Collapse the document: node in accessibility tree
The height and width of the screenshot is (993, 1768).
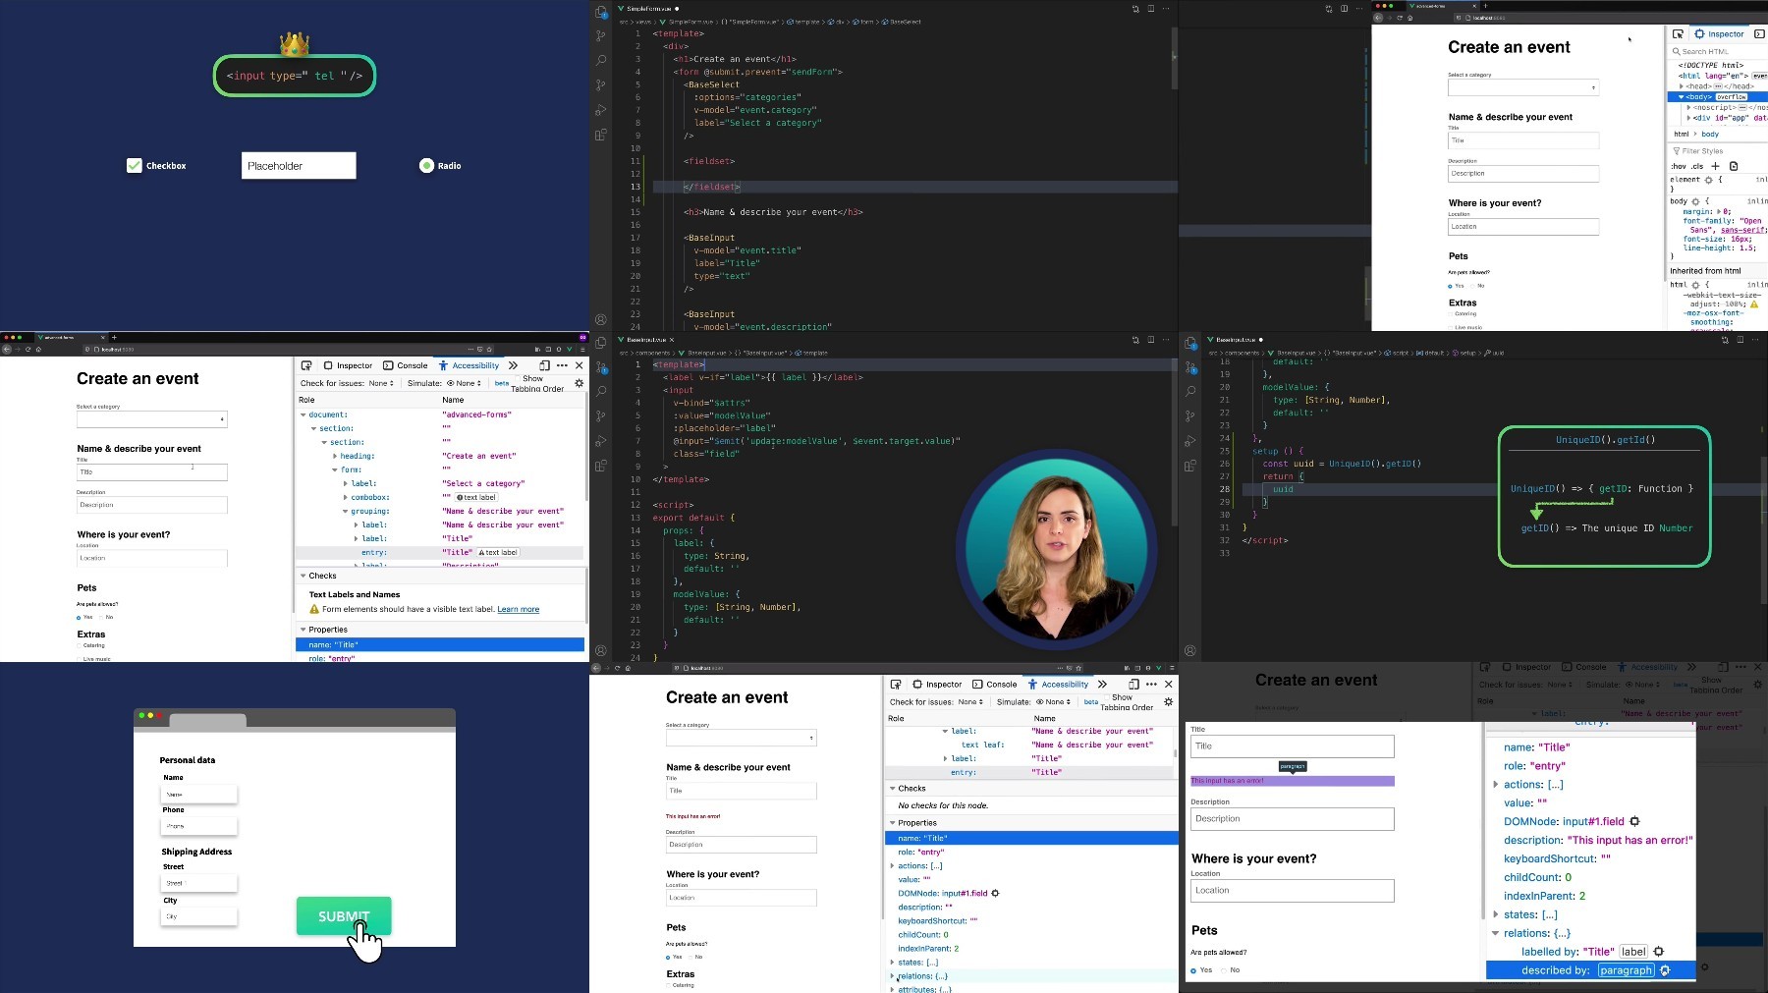tap(304, 414)
